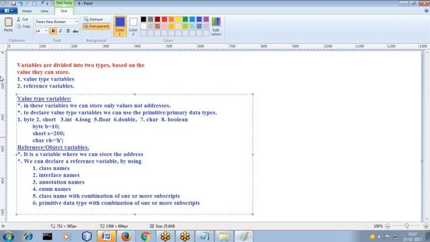Move the zoom slider handle
This screenshot has width=430, height=242.
(406, 226)
